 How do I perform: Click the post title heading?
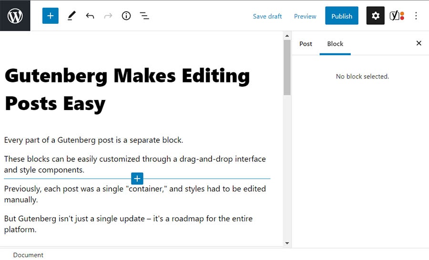tap(127, 89)
